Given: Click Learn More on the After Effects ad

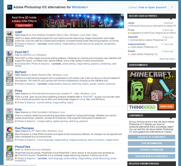Looking at the screenshot, I should pos(24,26).
